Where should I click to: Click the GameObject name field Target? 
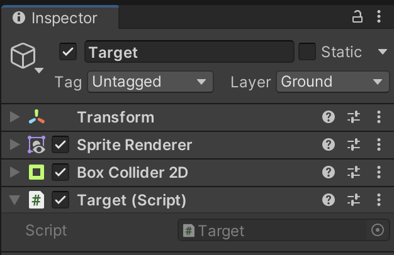pyautogui.click(x=189, y=52)
